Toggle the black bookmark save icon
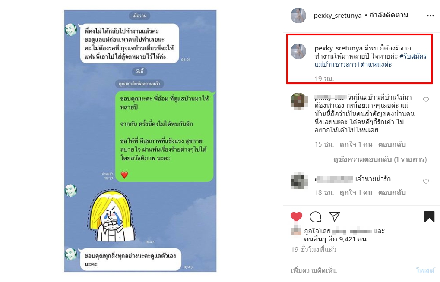Image resolution: width=440 pixels, height=282 pixels. tap(429, 217)
